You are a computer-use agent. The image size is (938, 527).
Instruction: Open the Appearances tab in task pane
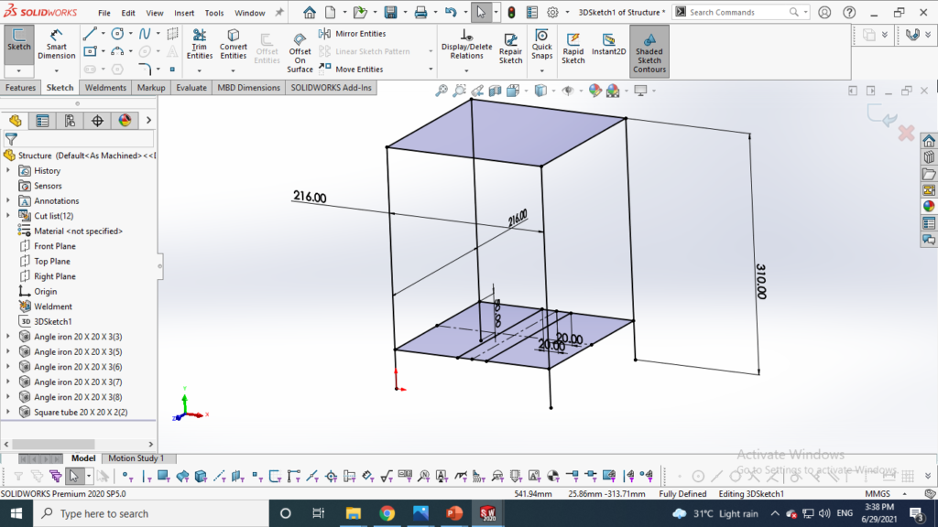coord(929,206)
